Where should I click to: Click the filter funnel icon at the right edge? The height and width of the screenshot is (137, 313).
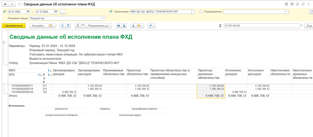coord(311,12)
